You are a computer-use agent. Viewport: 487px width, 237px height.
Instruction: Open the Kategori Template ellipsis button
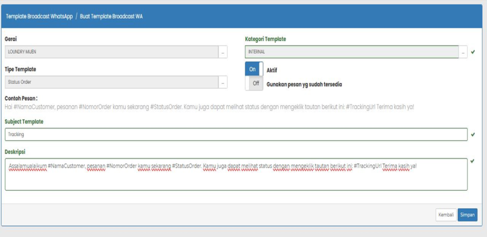pyautogui.click(x=463, y=52)
